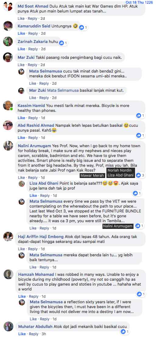Screen dimensions: 156x338
Task: Reply to Nalini Arumugam's comment
Action: click(x=33, y=178)
